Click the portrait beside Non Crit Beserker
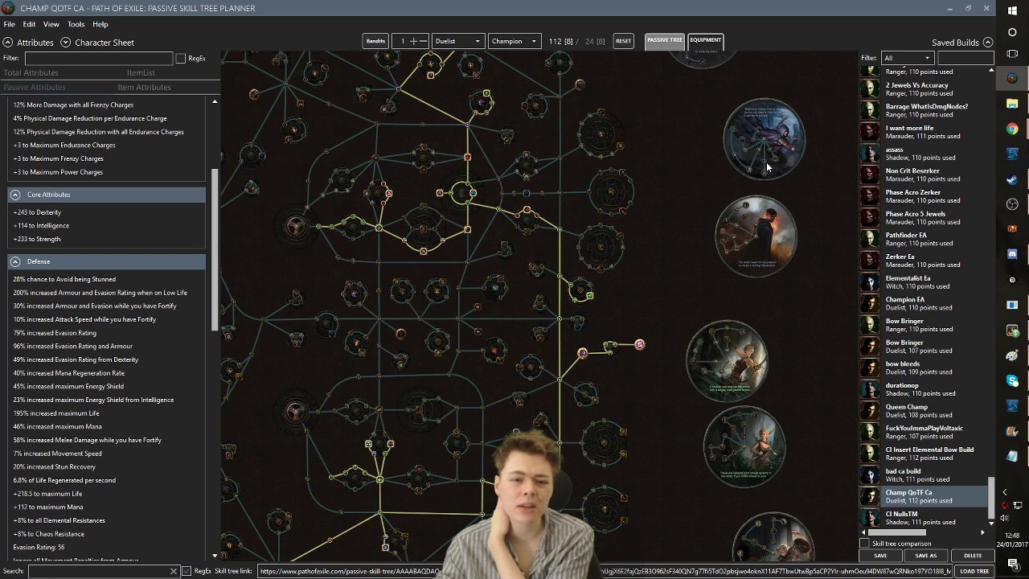The width and height of the screenshot is (1029, 579). tap(870, 175)
